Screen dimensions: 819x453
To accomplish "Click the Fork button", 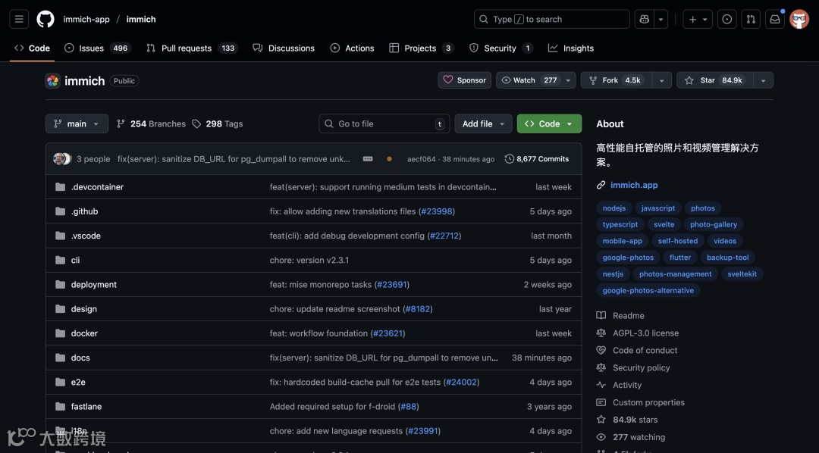I will [617, 80].
